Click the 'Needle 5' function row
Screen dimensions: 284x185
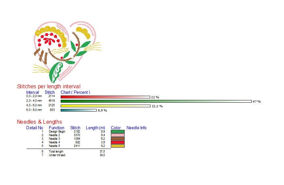[x=54, y=146]
